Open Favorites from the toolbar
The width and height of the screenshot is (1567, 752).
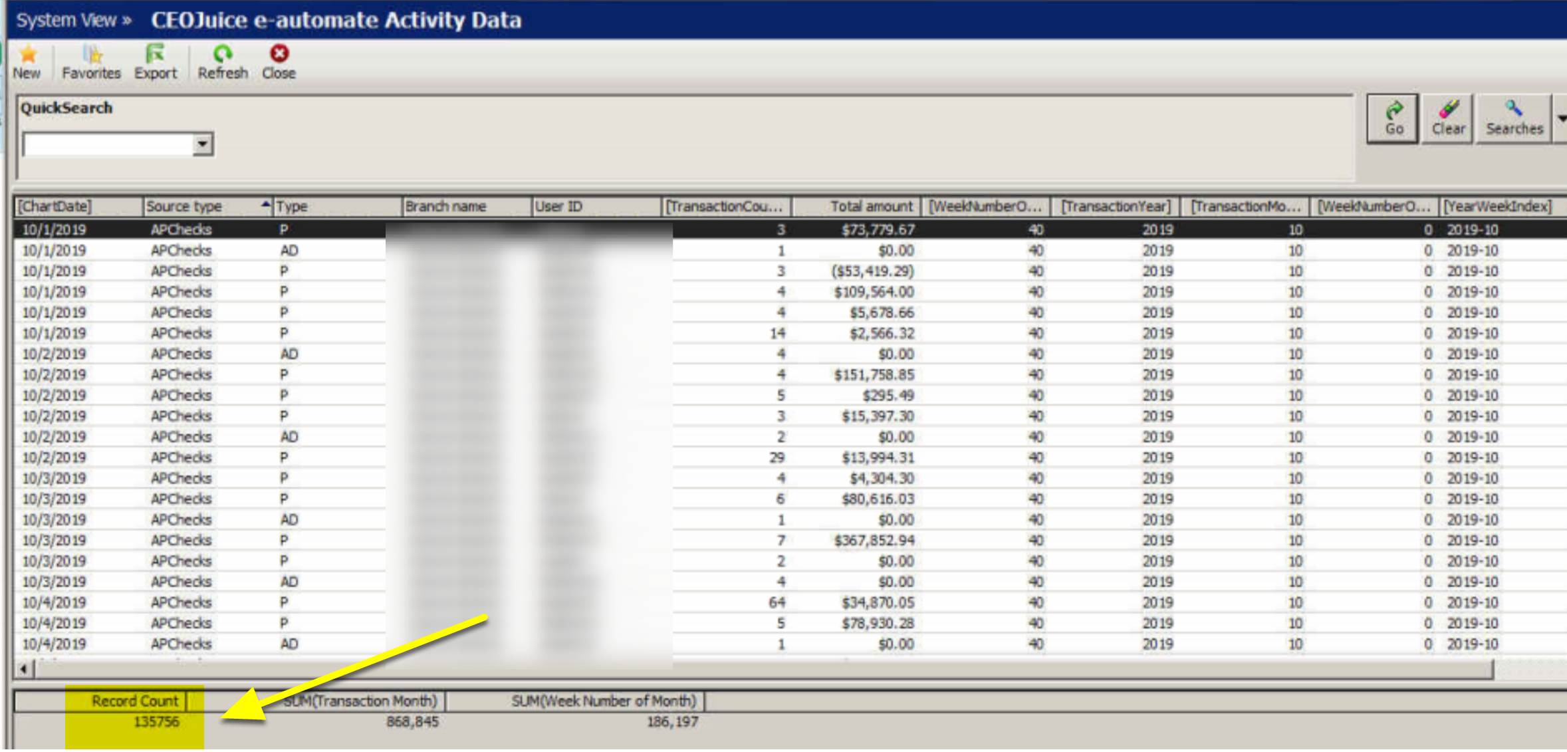[91, 62]
